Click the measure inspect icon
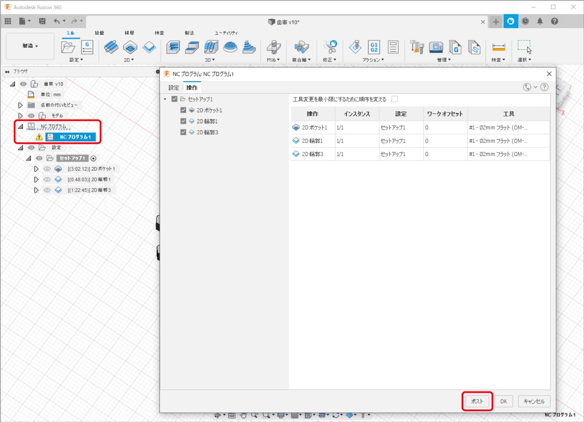Viewport: 584px width, 422px height. coord(498,47)
